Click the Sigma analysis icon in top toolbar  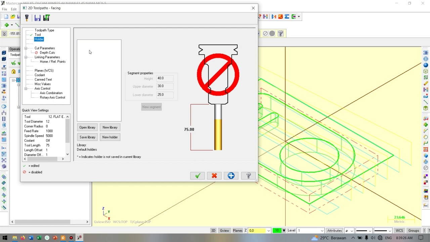click(x=287, y=16)
